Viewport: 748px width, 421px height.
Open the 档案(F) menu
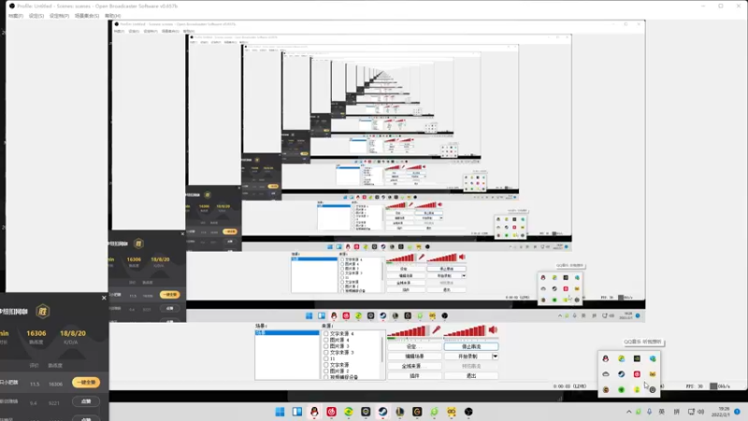pos(16,16)
